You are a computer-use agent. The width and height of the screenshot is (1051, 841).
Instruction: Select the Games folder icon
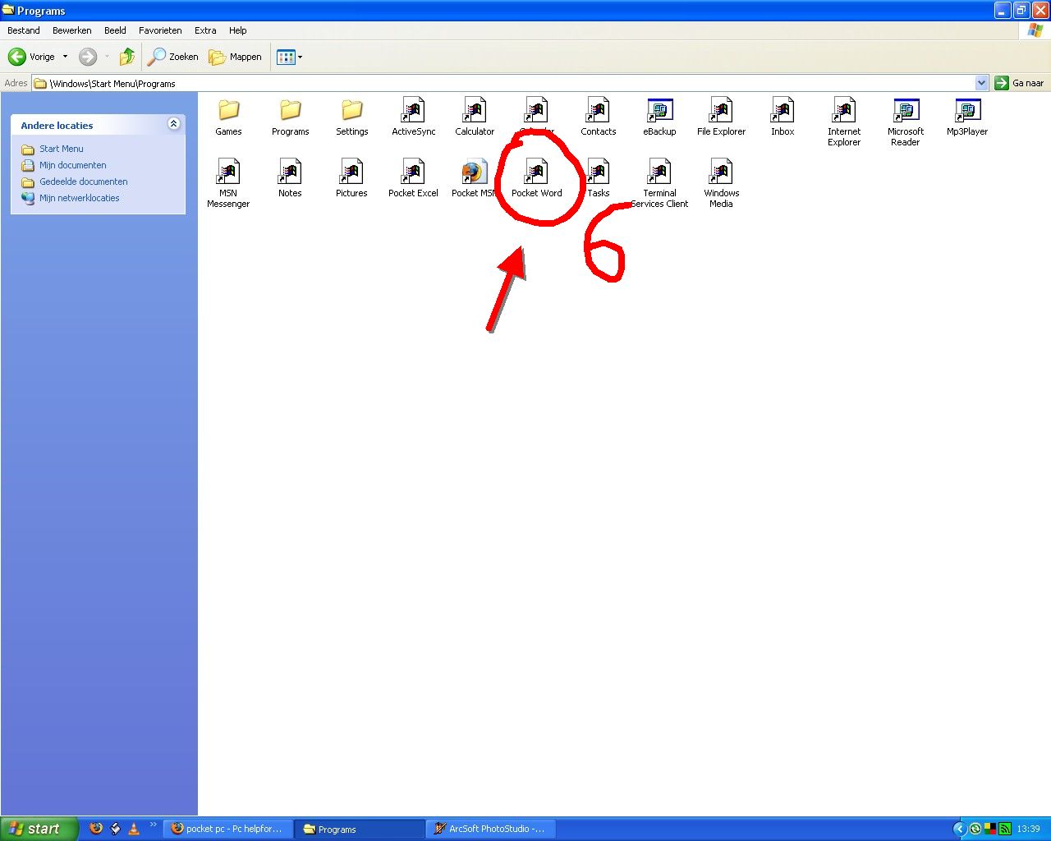click(228, 110)
